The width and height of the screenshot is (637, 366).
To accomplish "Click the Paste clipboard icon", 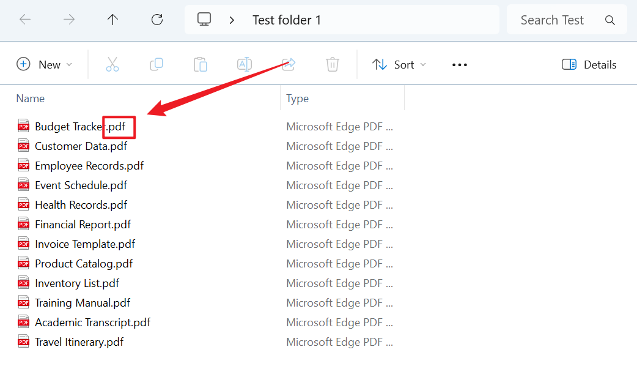I will point(201,64).
